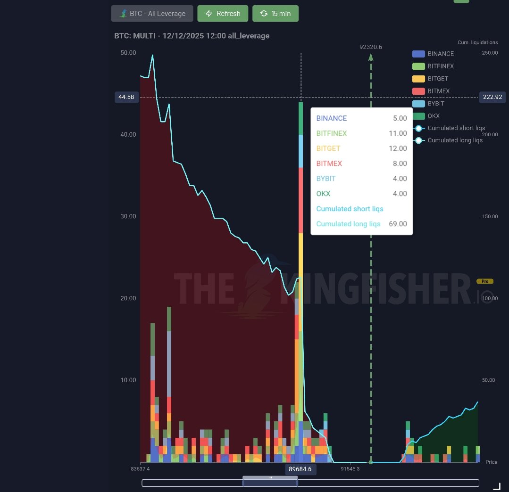This screenshot has width=509, height=492.
Task: Click the yellow Pro badge
Action: click(484, 281)
